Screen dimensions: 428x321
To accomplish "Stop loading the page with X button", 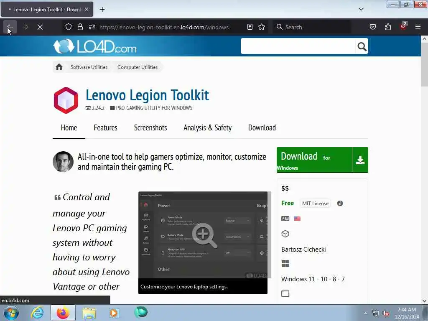I will click(40, 27).
